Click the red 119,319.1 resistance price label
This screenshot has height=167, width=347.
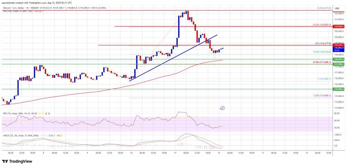pyautogui.click(x=339, y=45)
